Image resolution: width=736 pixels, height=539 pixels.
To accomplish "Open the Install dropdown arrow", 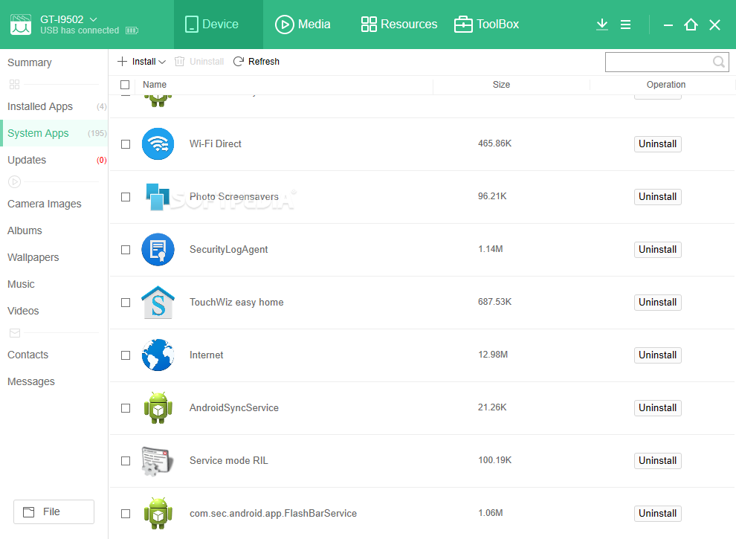I will (x=162, y=62).
